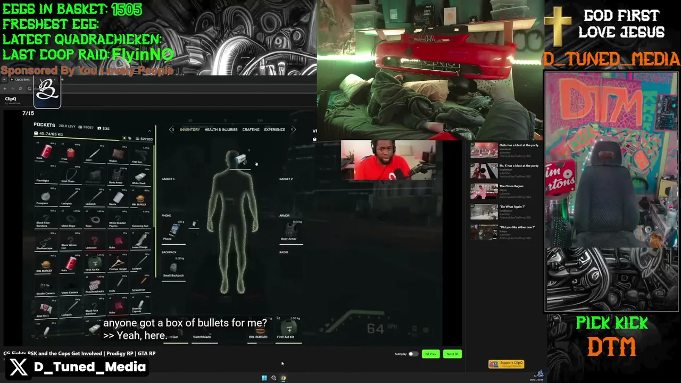
Task: Click the Gadget 1 slot label
Action: 168,179
